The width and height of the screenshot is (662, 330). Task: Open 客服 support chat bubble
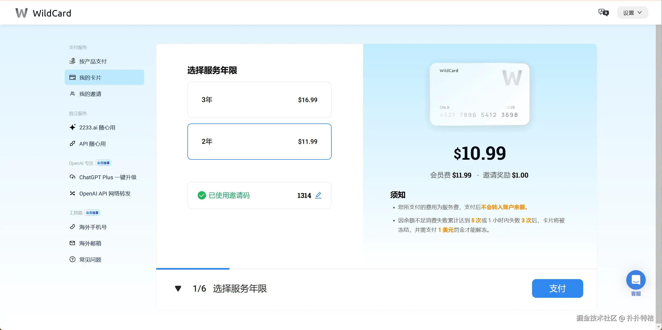[x=635, y=280]
